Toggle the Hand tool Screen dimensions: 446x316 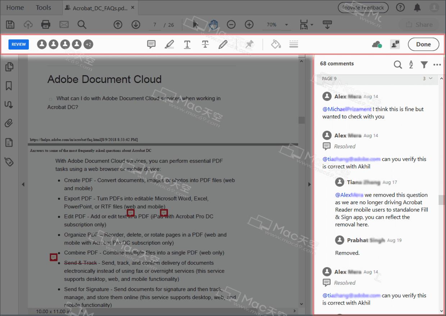coord(213,24)
